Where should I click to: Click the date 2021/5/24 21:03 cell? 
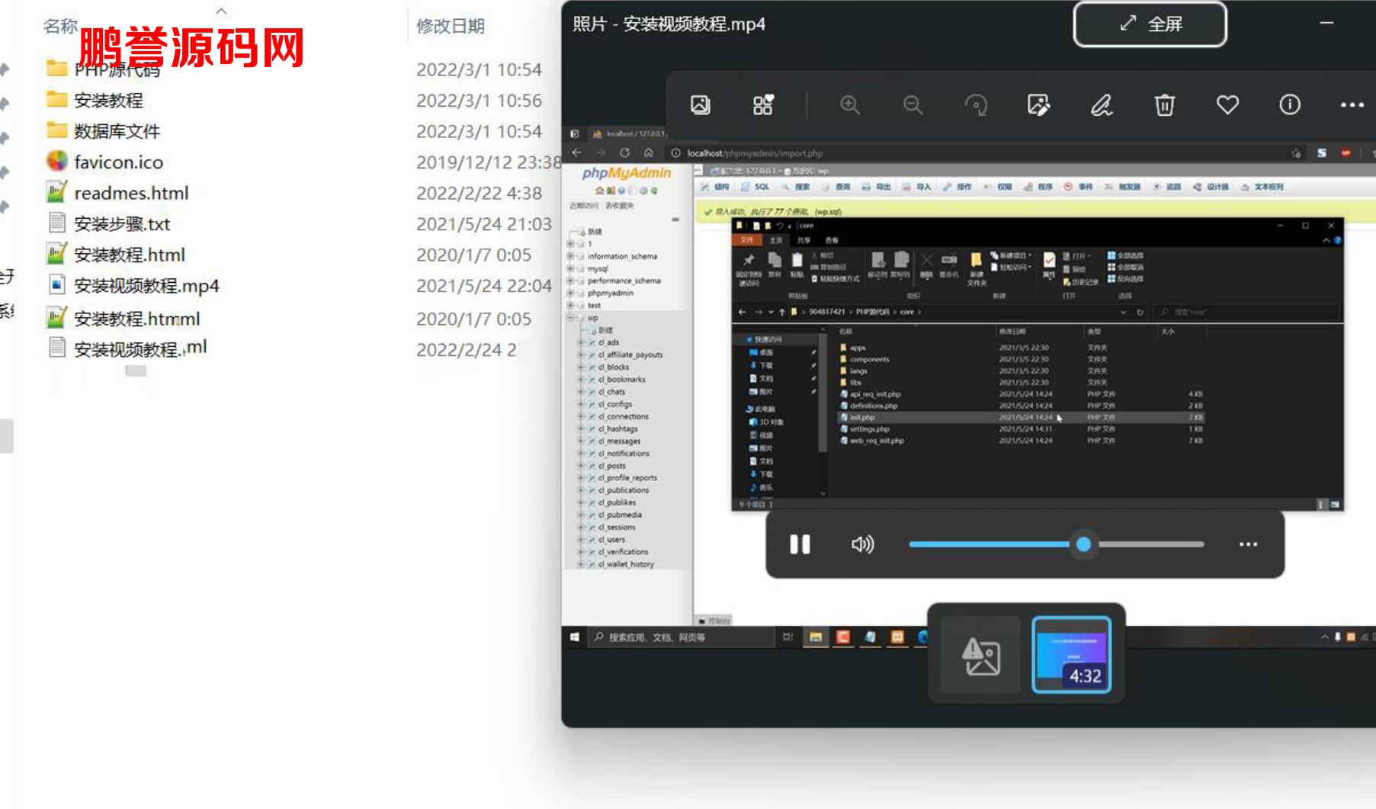point(484,224)
